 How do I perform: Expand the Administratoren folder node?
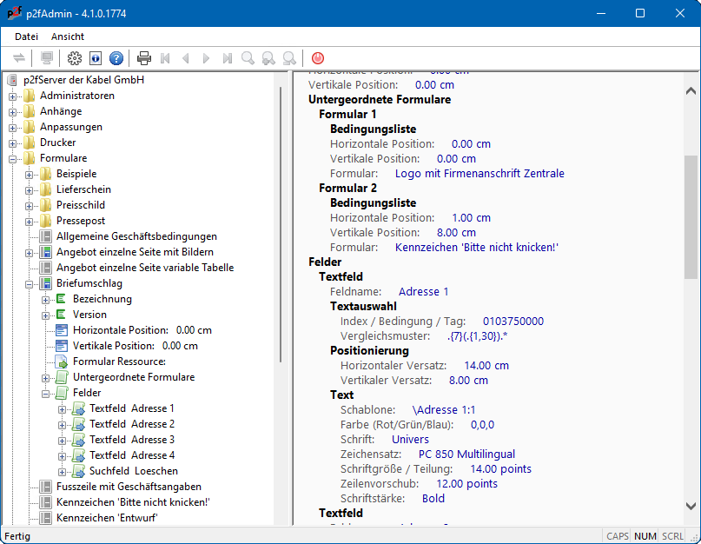pos(13,96)
